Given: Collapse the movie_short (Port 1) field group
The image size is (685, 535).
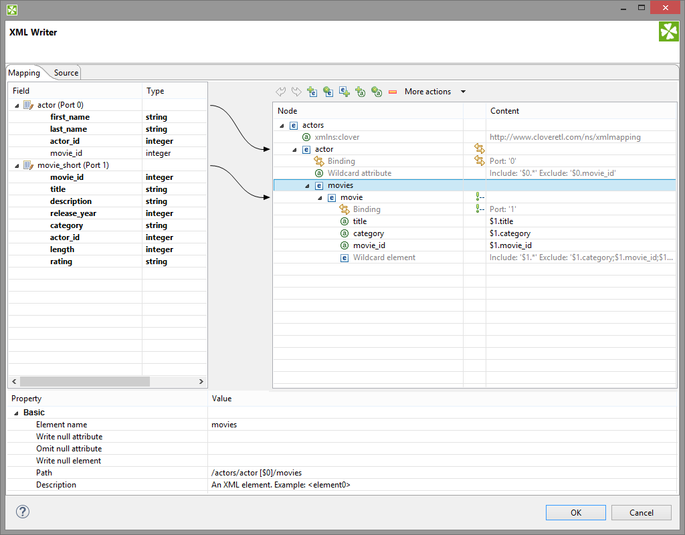Looking at the screenshot, I should (17, 166).
